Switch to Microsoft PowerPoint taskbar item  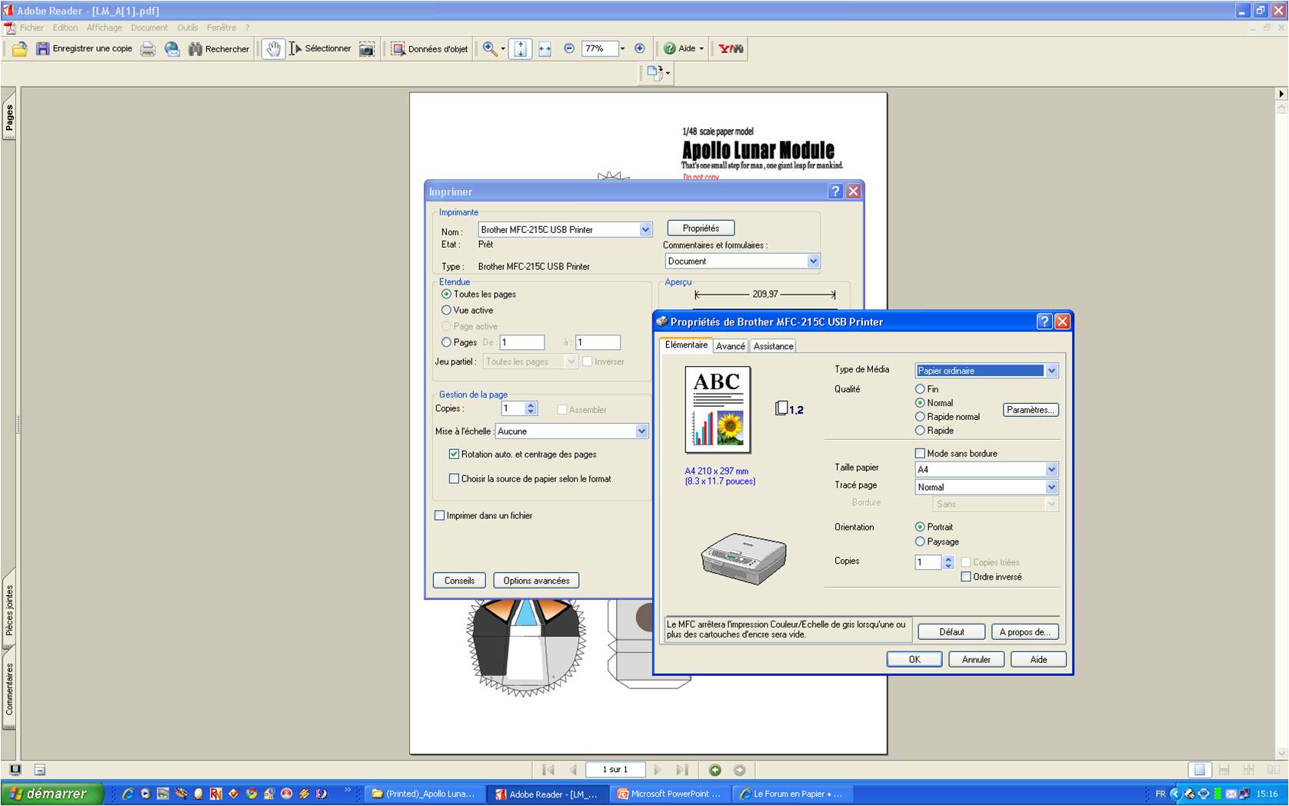(x=671, y=794)
